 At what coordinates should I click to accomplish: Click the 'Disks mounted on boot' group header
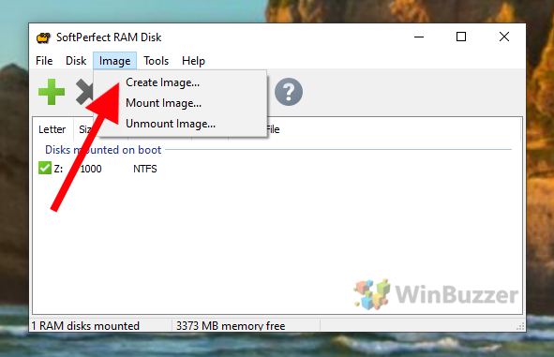coord(103,150)
